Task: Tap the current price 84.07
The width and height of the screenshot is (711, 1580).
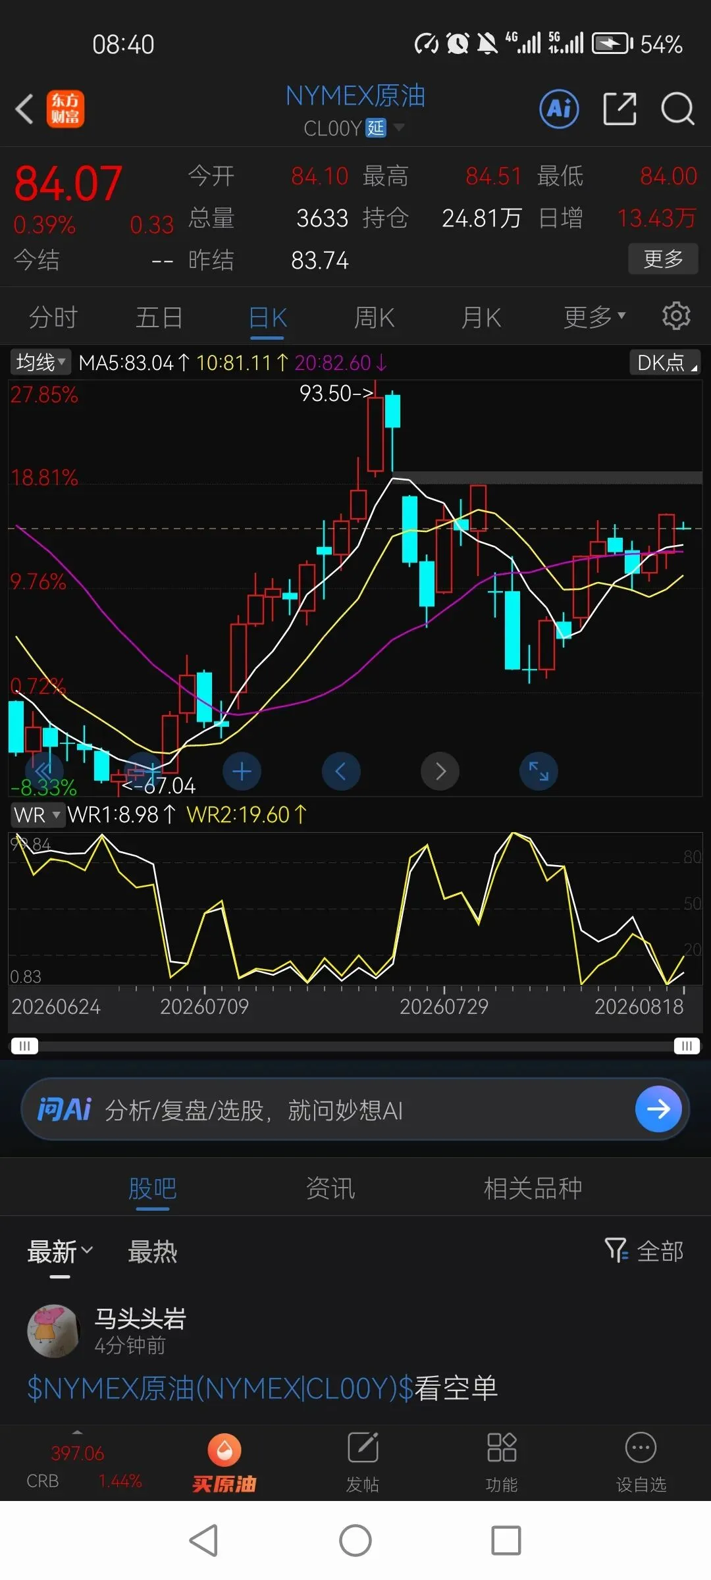Action: point(68,183)
